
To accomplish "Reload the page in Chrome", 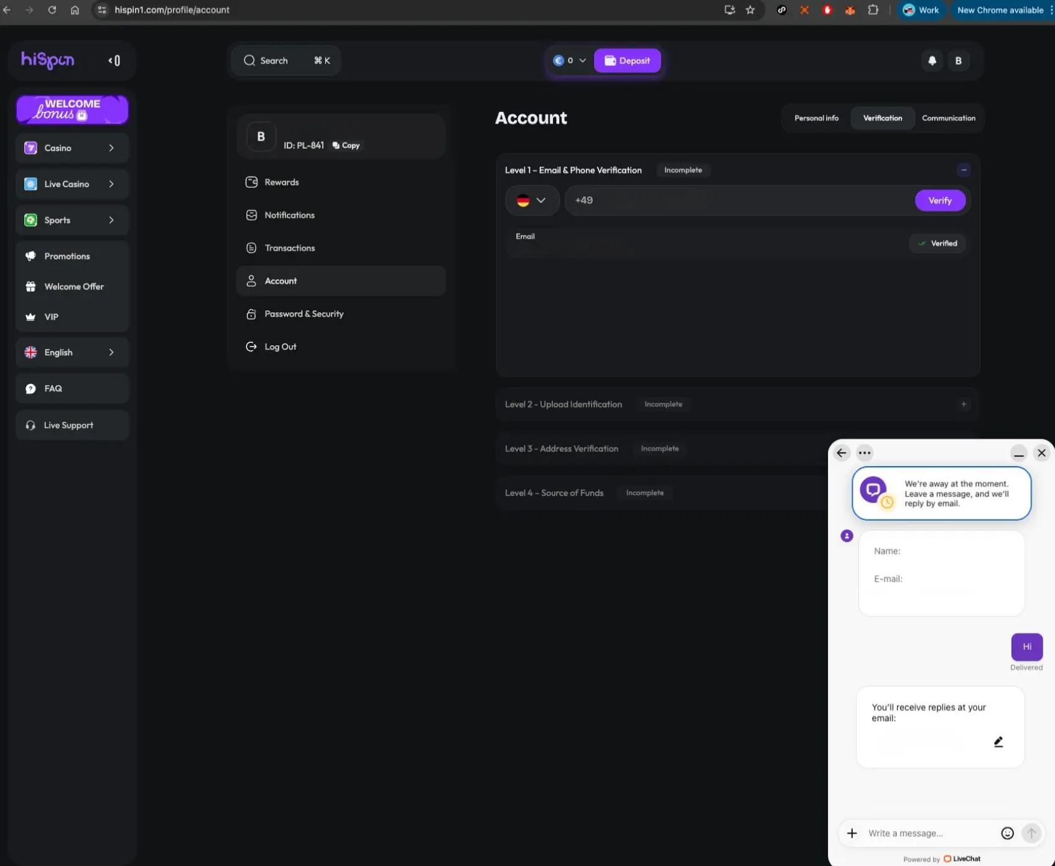I will pyautogui.click(x=52, y=10).
